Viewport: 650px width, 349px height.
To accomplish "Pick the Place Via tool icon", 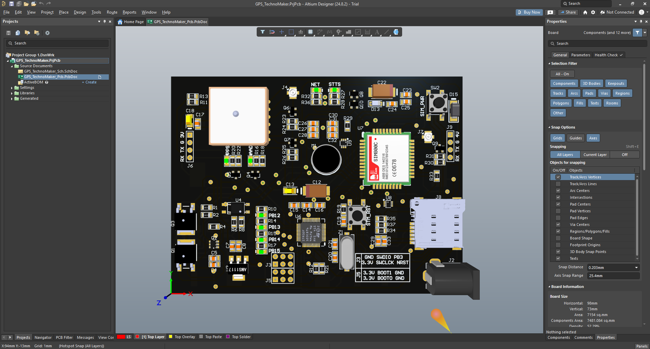I will point(339,32).
